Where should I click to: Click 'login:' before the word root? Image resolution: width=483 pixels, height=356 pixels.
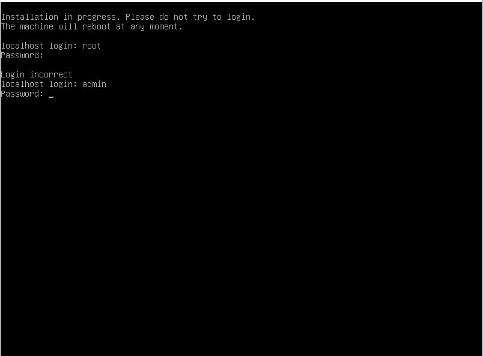tap(63, 46)
